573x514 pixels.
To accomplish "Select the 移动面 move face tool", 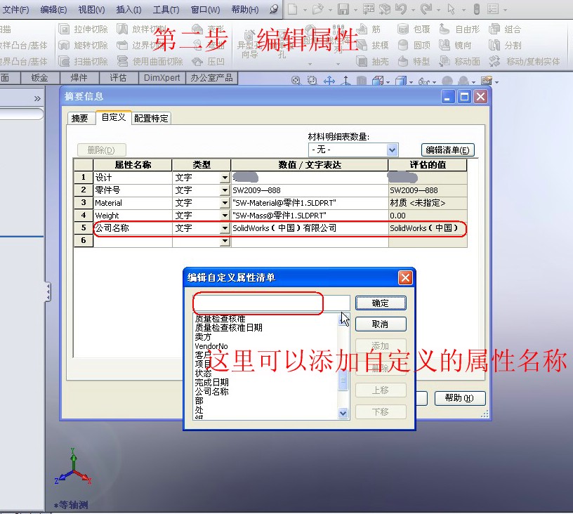I will tap(459, 61).
